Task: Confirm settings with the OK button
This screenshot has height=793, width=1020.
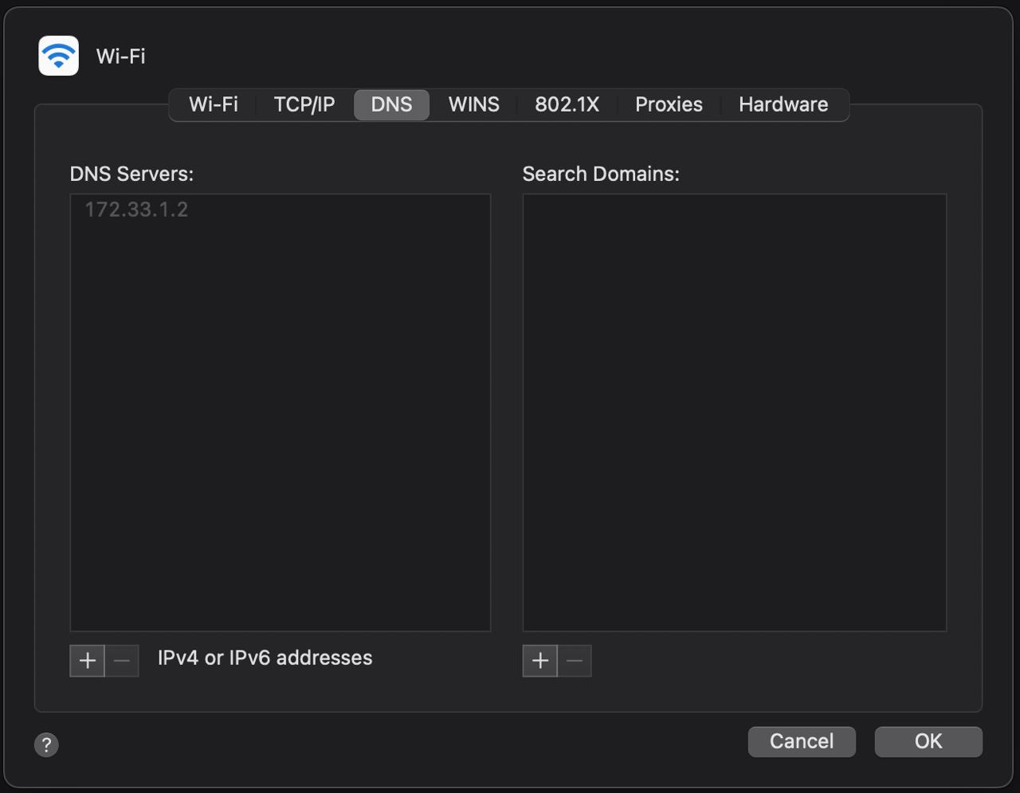Action: click(x=928, y=741)
